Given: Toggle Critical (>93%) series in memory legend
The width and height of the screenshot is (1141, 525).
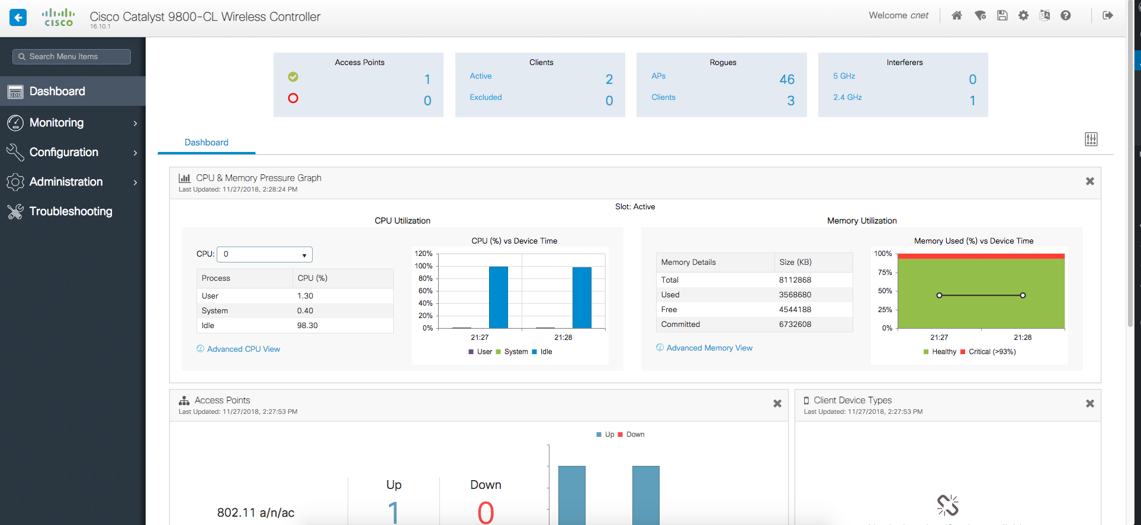Looking at the screenshot, I should click(988, 352).
